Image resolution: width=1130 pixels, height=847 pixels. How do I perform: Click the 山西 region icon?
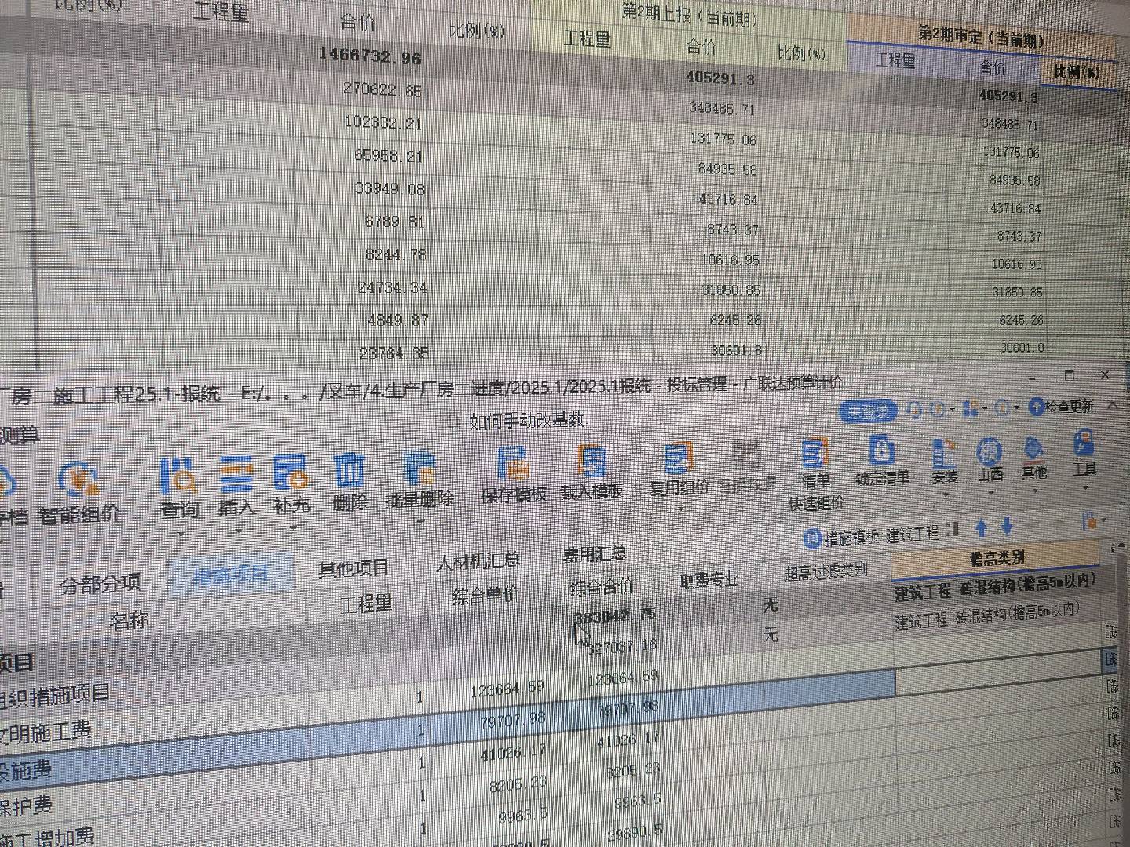pos(990,453)
